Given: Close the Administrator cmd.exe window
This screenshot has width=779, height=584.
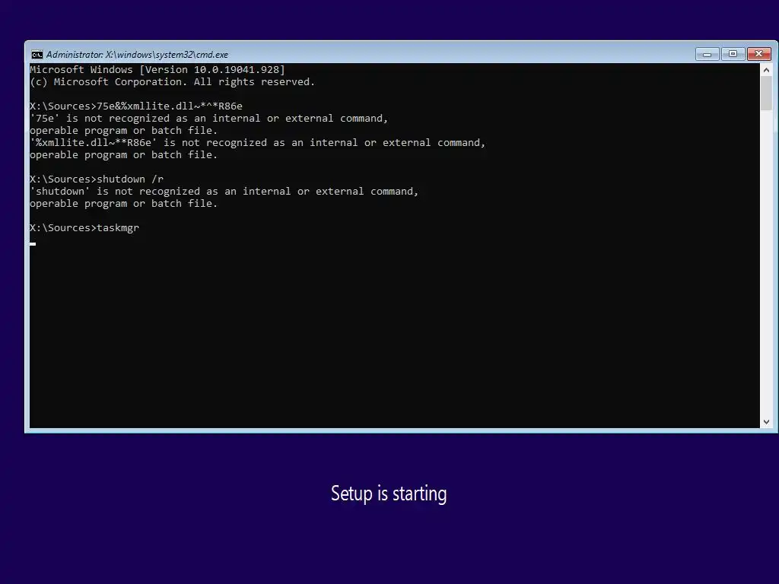Looking at the screenshot, I should pos(758,54).
